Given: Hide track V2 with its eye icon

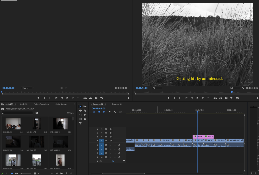Looking at the screenshot, I should [111, 137].
